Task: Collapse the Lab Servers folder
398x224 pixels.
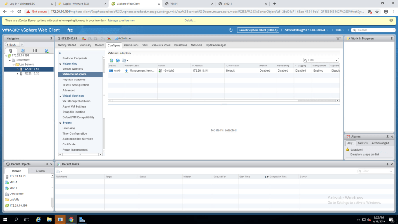Action: (x=14, y=65)
